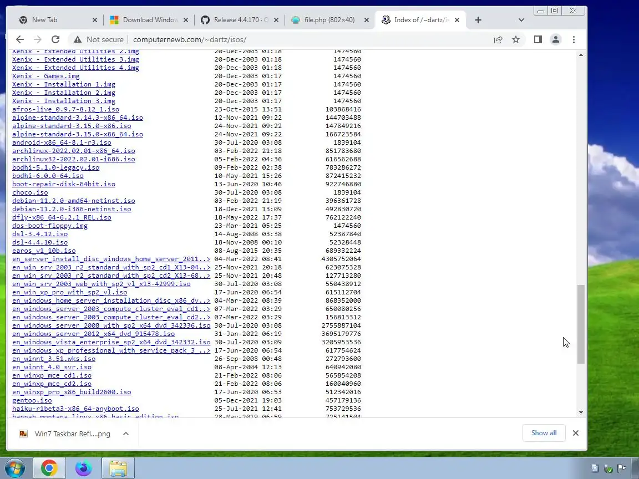This screenshot has height=479, width=639.
Task: Open archlinux-2022.02.01-x86_64.iso link
Action: 73,151
